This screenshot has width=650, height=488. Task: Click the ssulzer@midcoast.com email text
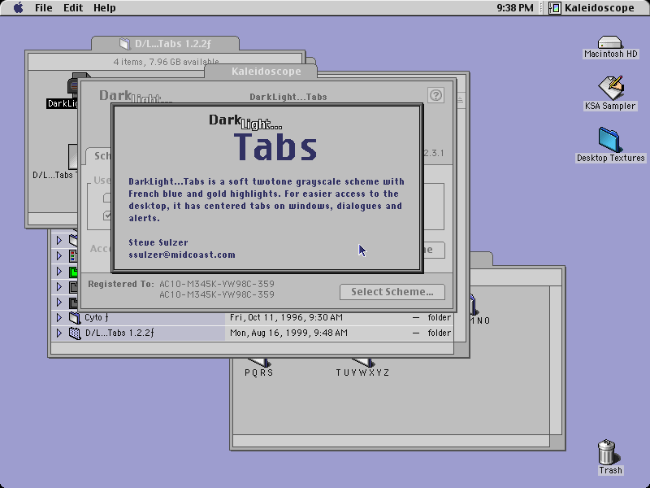point(182,255)
